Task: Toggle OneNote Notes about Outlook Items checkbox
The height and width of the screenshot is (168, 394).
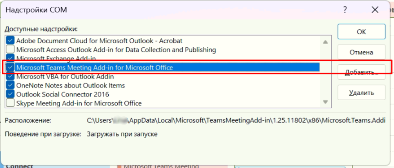Action: point(10,85)
